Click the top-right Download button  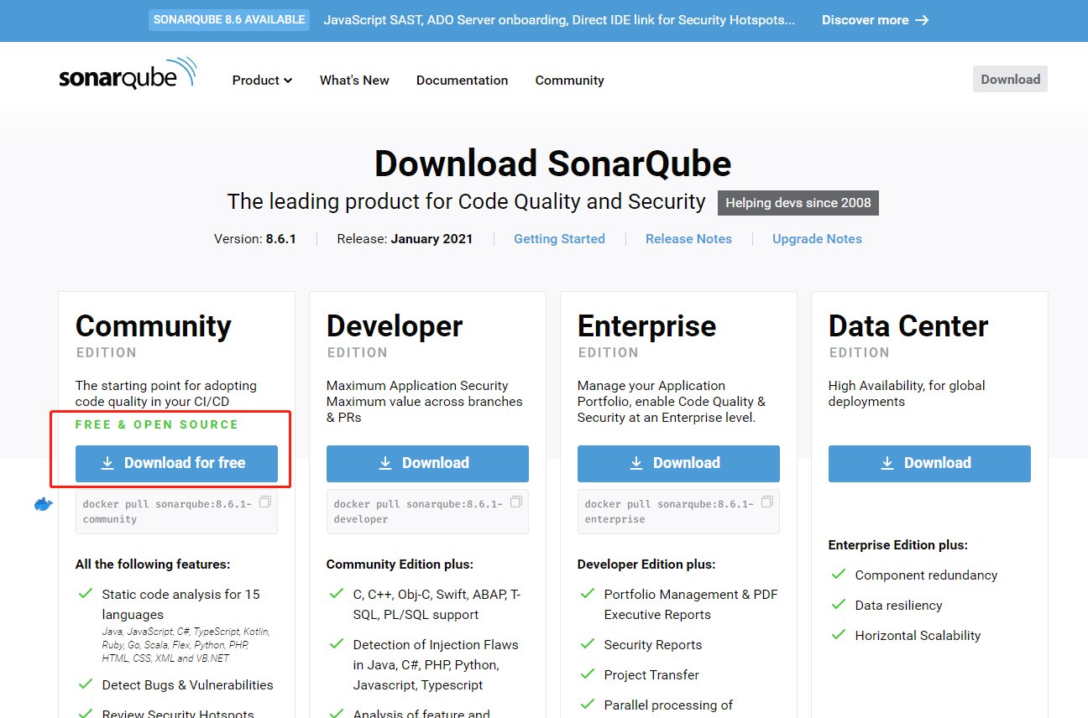(x=1010, y=78)
